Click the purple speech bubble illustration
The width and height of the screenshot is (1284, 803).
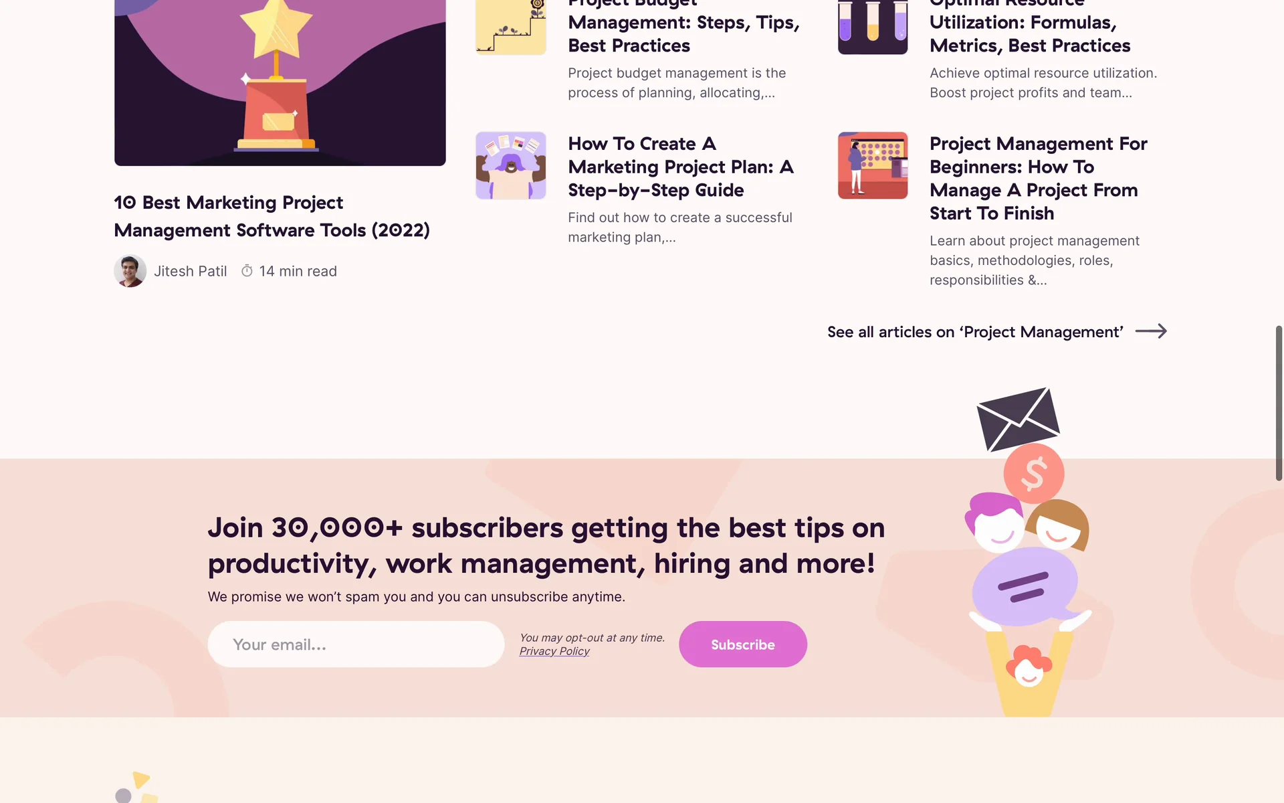(x=1026, y=587)
